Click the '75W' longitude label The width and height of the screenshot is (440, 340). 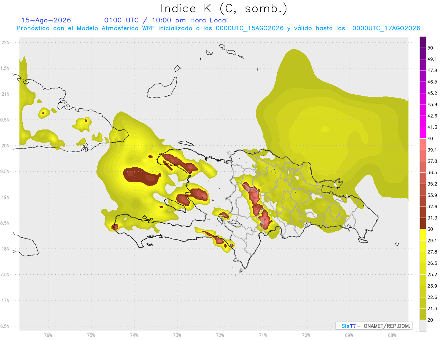point(91,335)
